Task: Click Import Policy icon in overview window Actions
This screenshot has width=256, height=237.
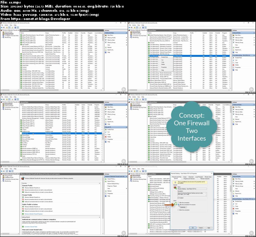Action: click(106, 179)
